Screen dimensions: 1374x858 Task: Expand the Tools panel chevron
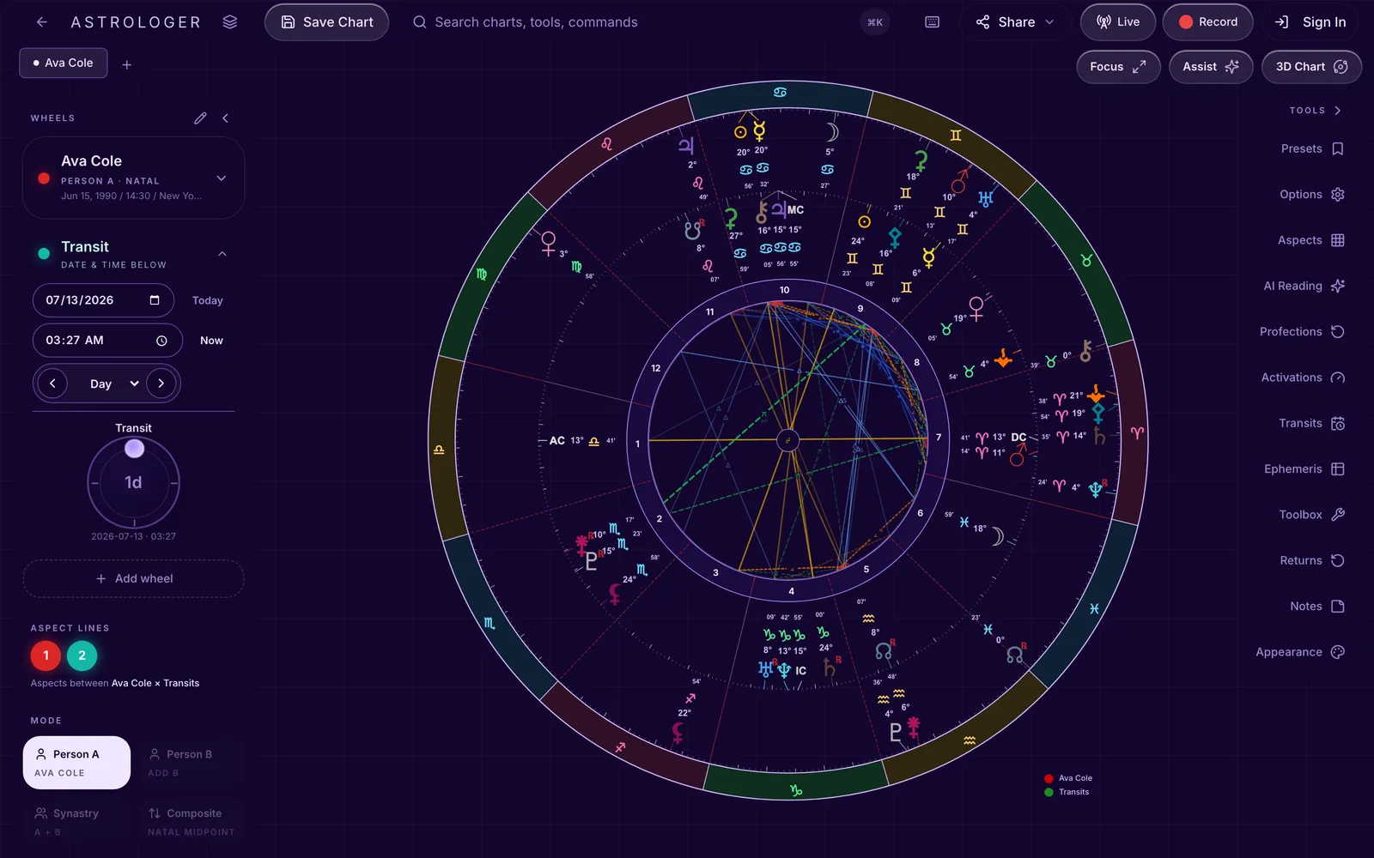pos(1338,111)
